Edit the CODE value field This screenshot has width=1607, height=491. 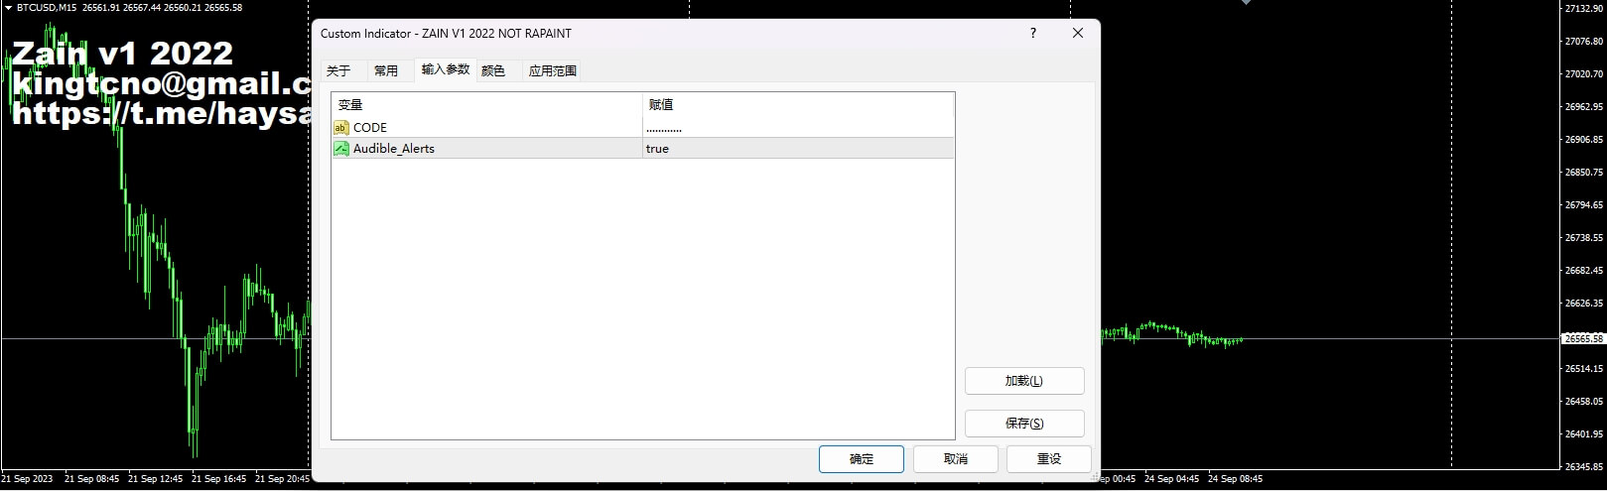click(798, 127)
